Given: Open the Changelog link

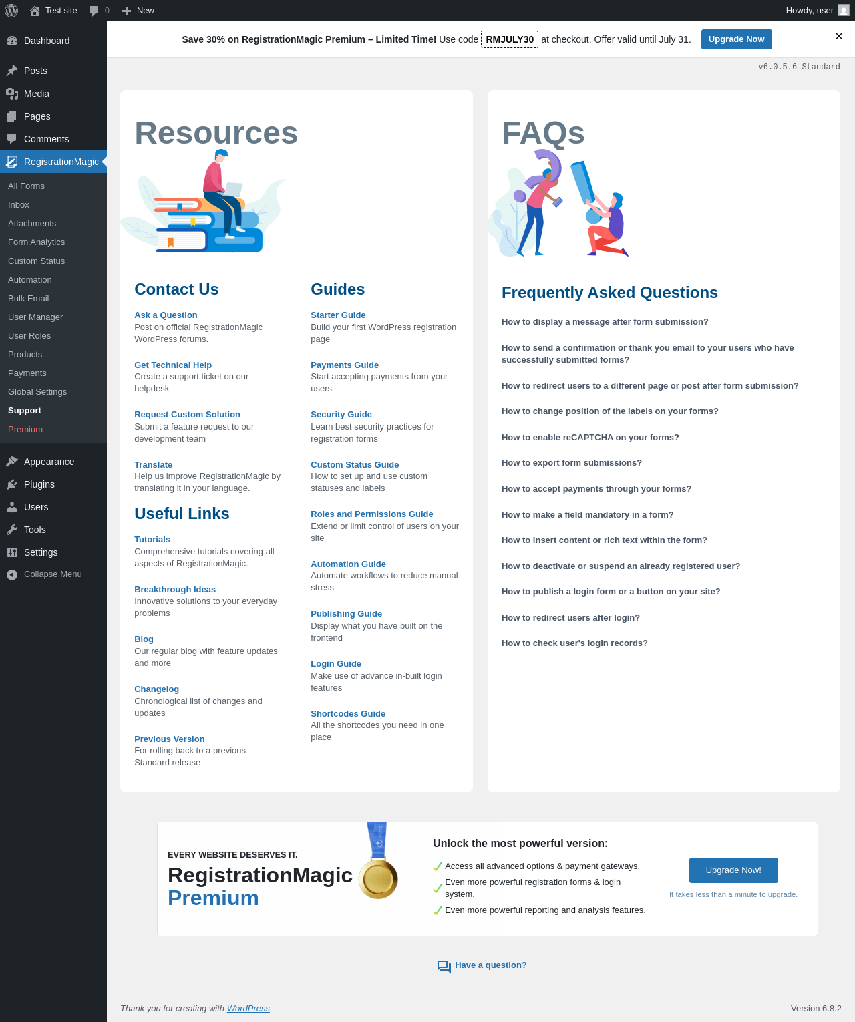Looking at the screenshot, I should coord(156,689).
